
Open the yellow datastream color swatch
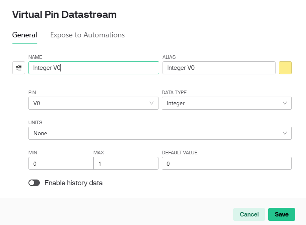coord(285,68)
